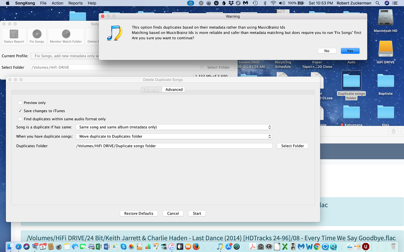Viewport: 404px width, 252px height.
Task: Enable Find duplicates within same audio format only
Action: pos(20,119)
